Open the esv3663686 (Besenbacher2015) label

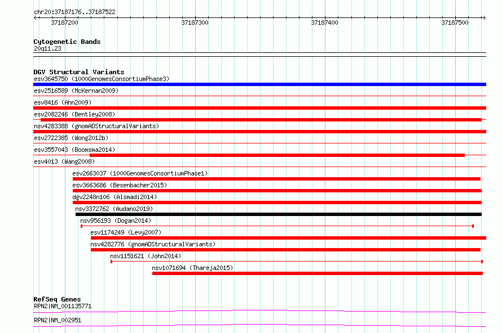(120, 185)
